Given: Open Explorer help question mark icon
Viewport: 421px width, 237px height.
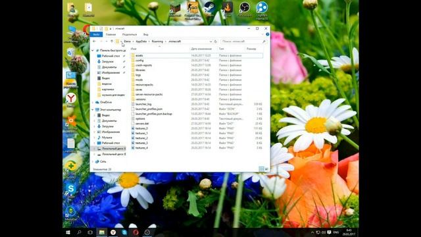Looking at the screenshot, I should [x=268, y=34].
